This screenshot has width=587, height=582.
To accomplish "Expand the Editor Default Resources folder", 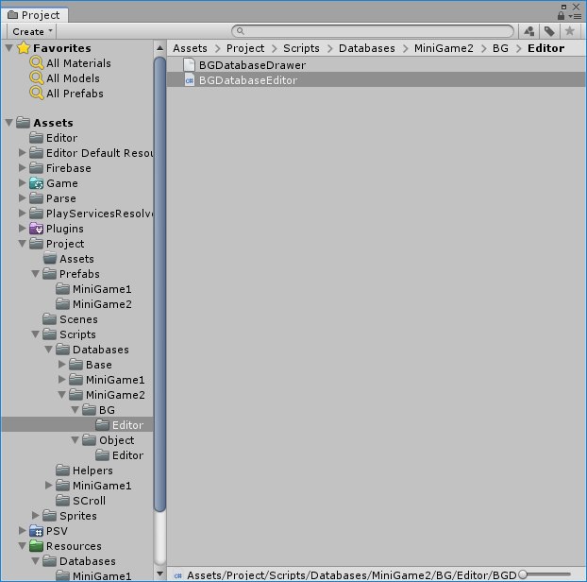I will [x=23, y=152].
